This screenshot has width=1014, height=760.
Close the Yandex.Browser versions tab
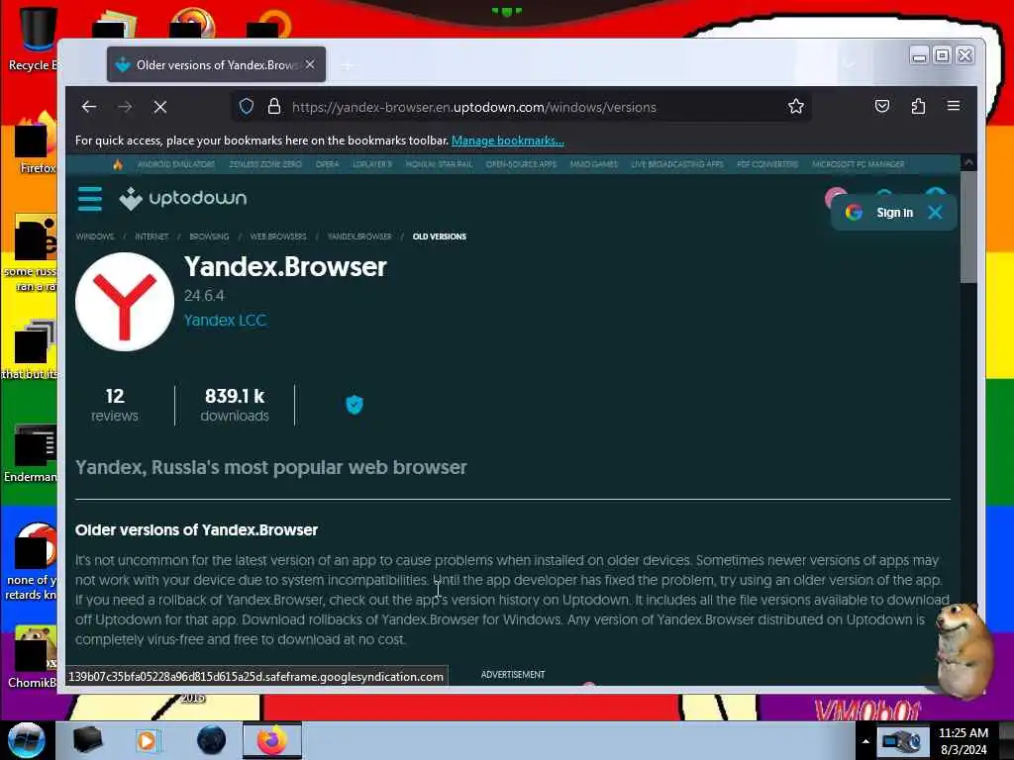pos(310,64)
